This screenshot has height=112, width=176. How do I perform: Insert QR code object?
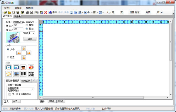31,74
